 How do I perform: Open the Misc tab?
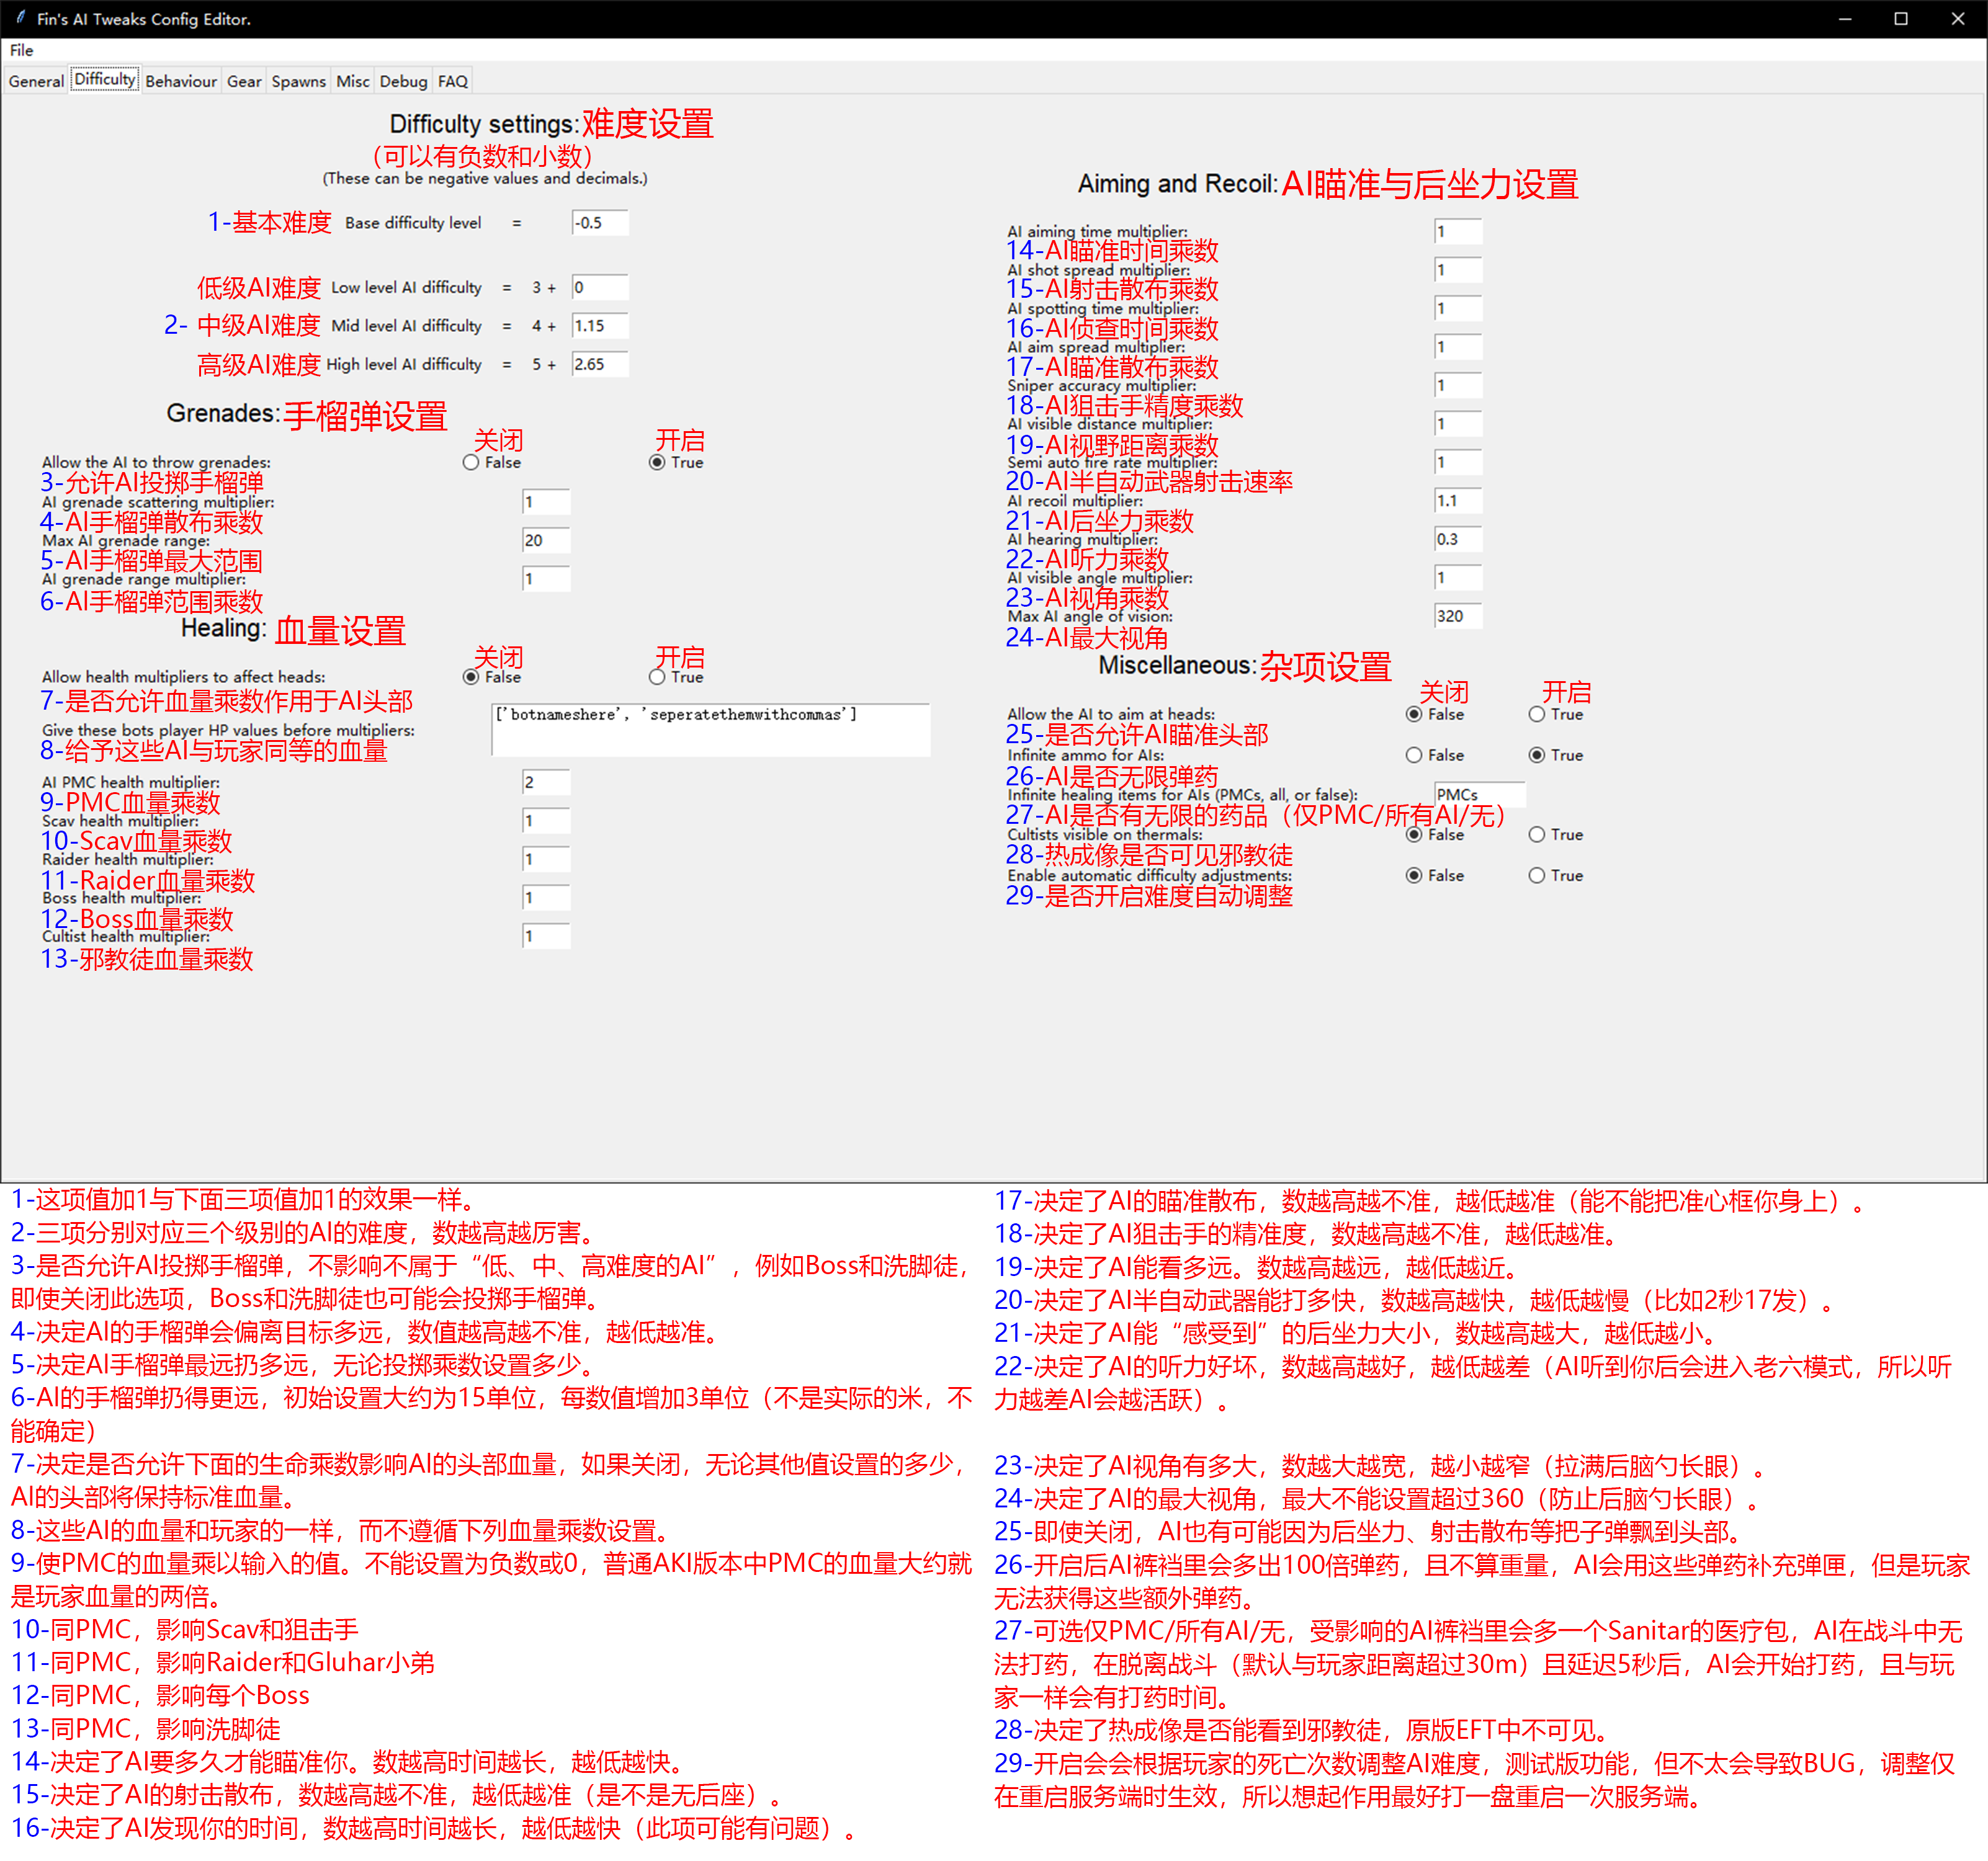point(353,81)
